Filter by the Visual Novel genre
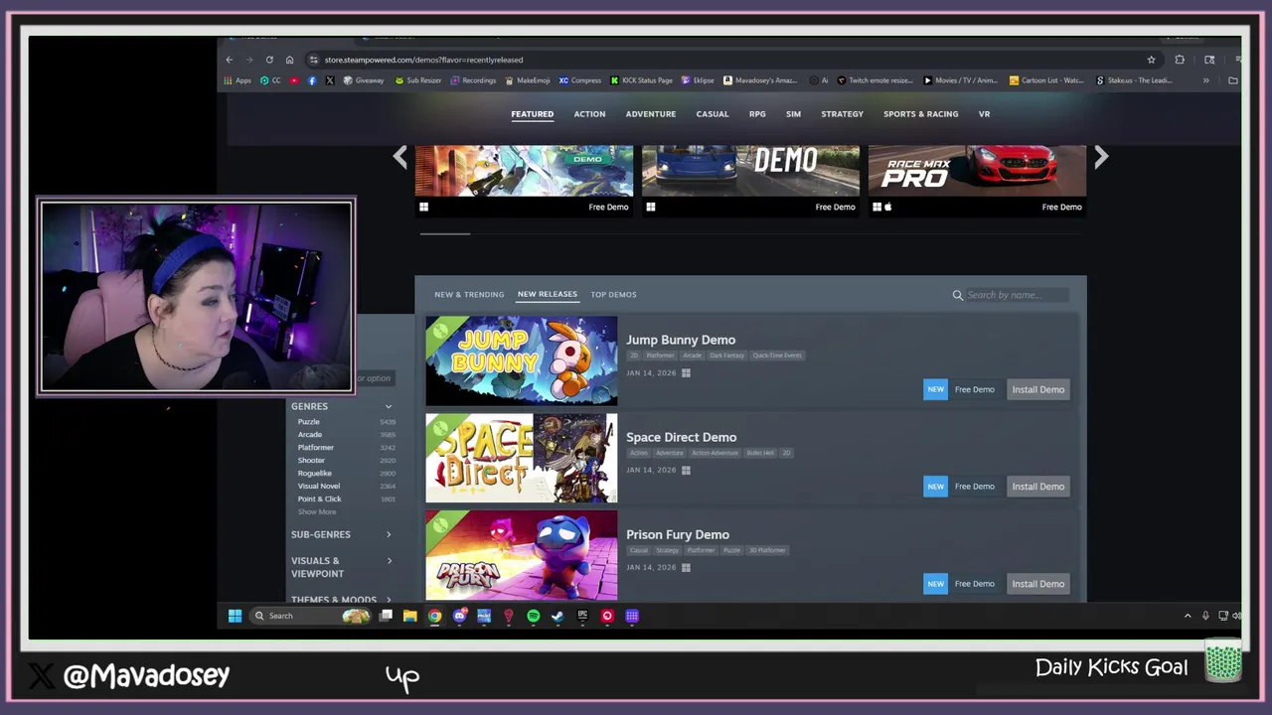Screen dimensions: 1272x715 319,487
